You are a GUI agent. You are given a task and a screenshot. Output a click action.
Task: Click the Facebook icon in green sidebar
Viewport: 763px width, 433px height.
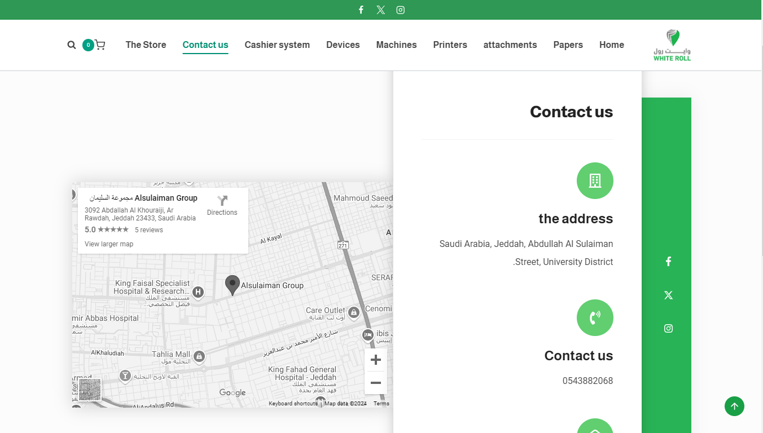pos(668,262)
